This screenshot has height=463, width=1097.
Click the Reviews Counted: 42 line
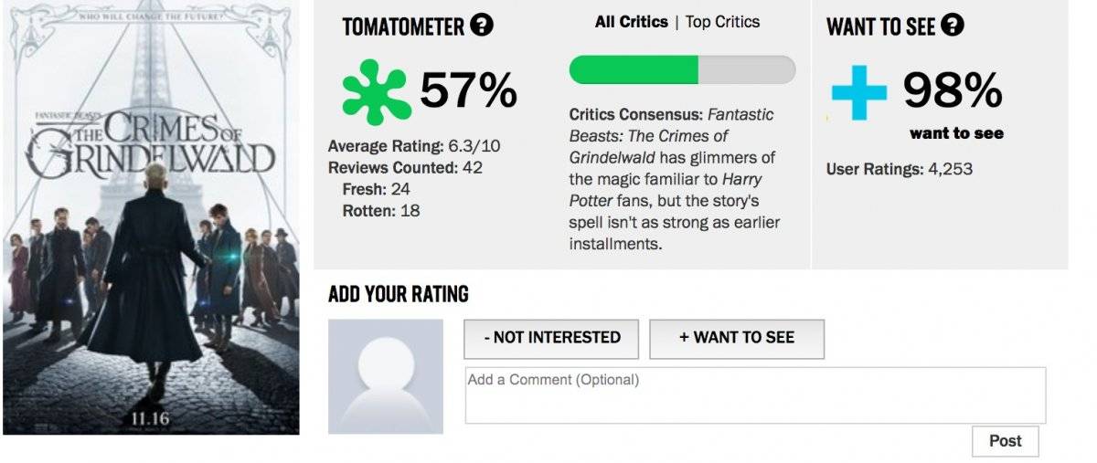[405, 168]
